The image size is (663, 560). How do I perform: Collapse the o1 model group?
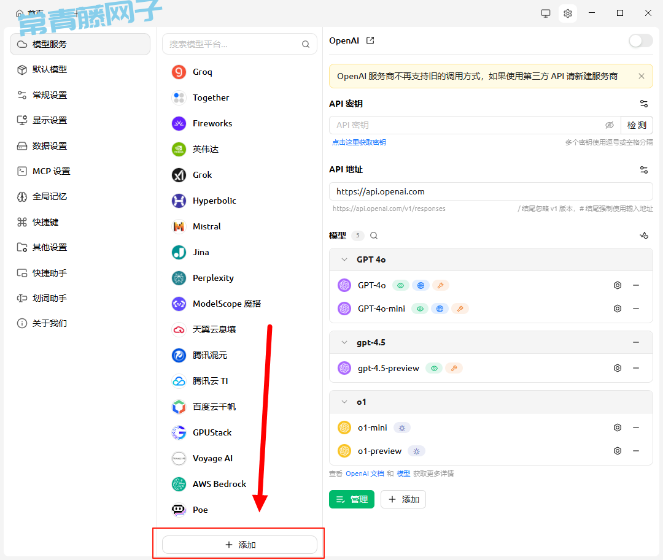(344, 402)
